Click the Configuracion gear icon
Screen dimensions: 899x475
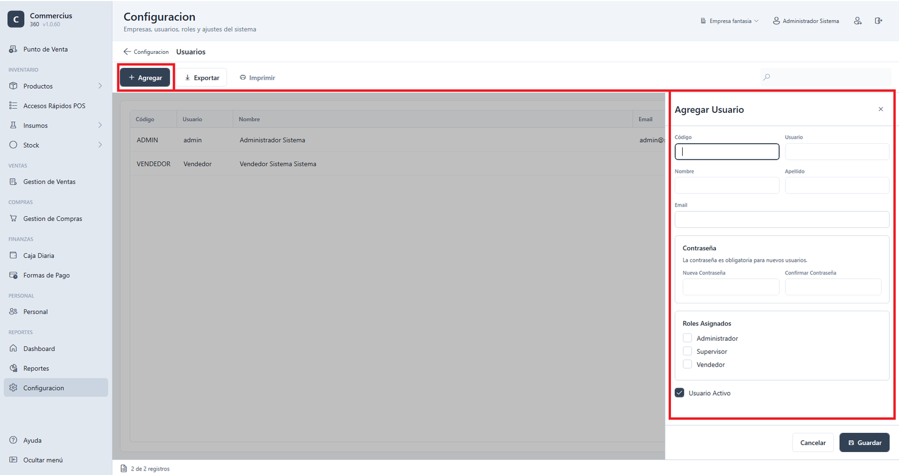[x=13, y=388]
